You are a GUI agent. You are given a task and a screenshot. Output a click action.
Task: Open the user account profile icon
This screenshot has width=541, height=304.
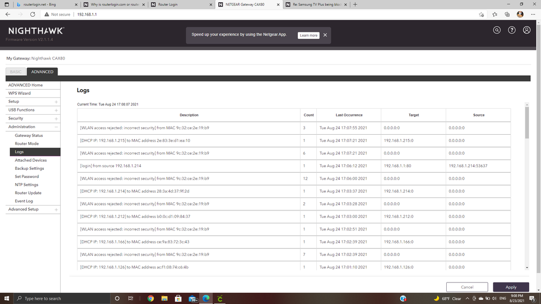(526, 30)
